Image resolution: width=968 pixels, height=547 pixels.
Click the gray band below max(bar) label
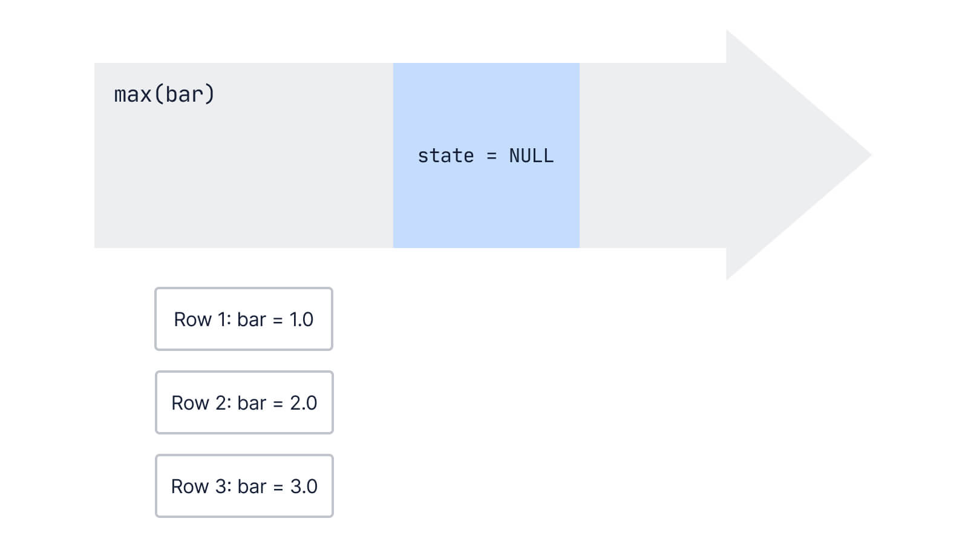click(x=242, y=182)
